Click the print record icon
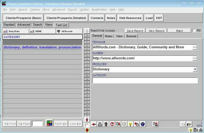Image resolution: width=204 pixels, height=133 pixels. click(100, 124)
